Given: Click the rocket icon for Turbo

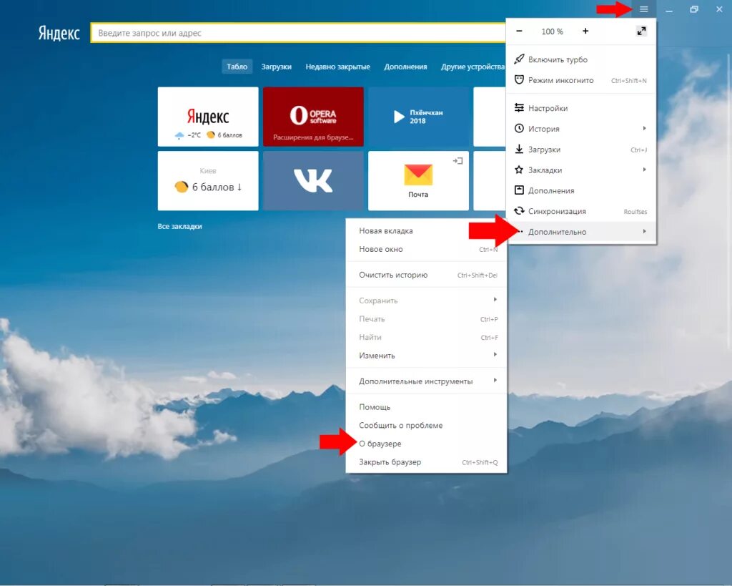Looking at the screenshot, I should 519,59.
